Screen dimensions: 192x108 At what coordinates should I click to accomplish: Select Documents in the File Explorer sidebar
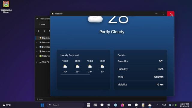(43, 51)
